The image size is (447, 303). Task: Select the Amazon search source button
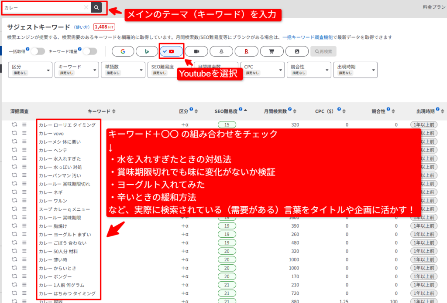(x=221, y=51)
